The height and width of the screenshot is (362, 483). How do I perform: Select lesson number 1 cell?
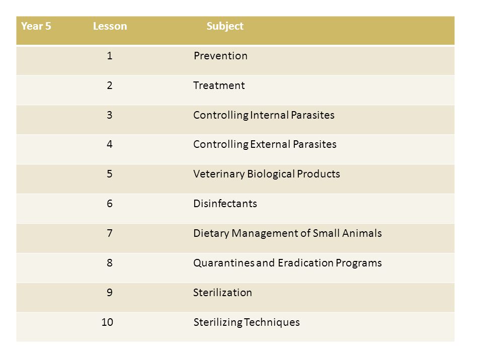coord(110,56)
